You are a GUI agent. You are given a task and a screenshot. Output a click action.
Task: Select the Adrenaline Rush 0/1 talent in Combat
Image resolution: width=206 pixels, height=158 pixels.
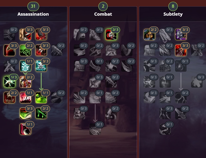(x=95, y=97)
